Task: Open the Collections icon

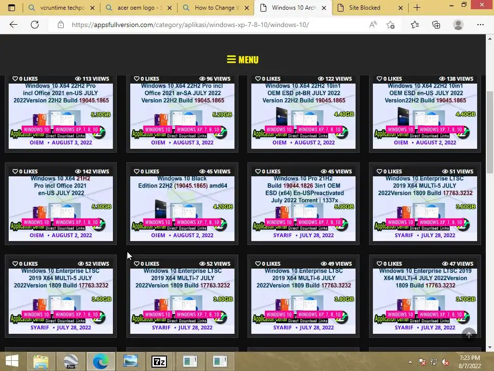Action: (x=436, y=25)
